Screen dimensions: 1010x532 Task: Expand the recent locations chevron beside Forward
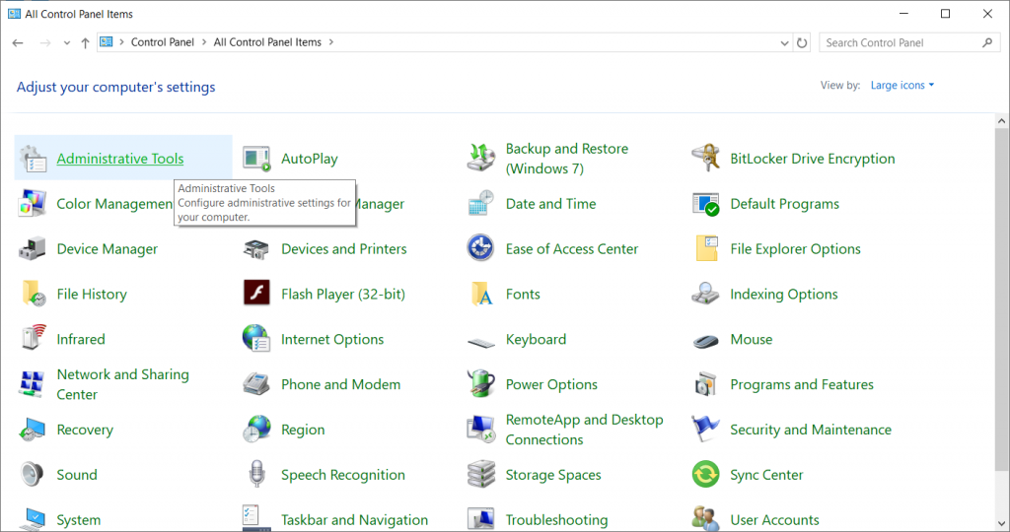tap(66, 43)
